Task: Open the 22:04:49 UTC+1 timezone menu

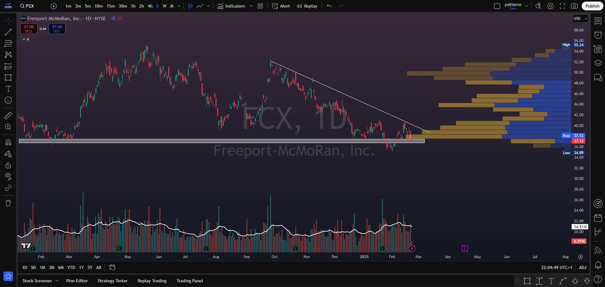Action: 557,267
